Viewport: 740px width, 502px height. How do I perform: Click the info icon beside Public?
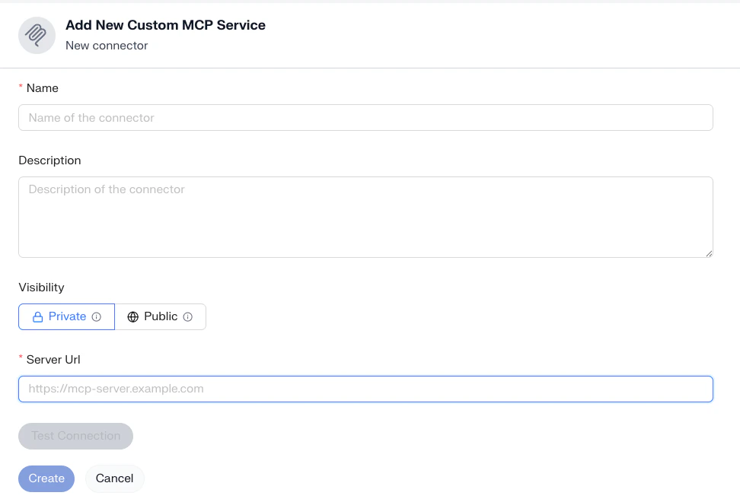[x=190, y=316]
